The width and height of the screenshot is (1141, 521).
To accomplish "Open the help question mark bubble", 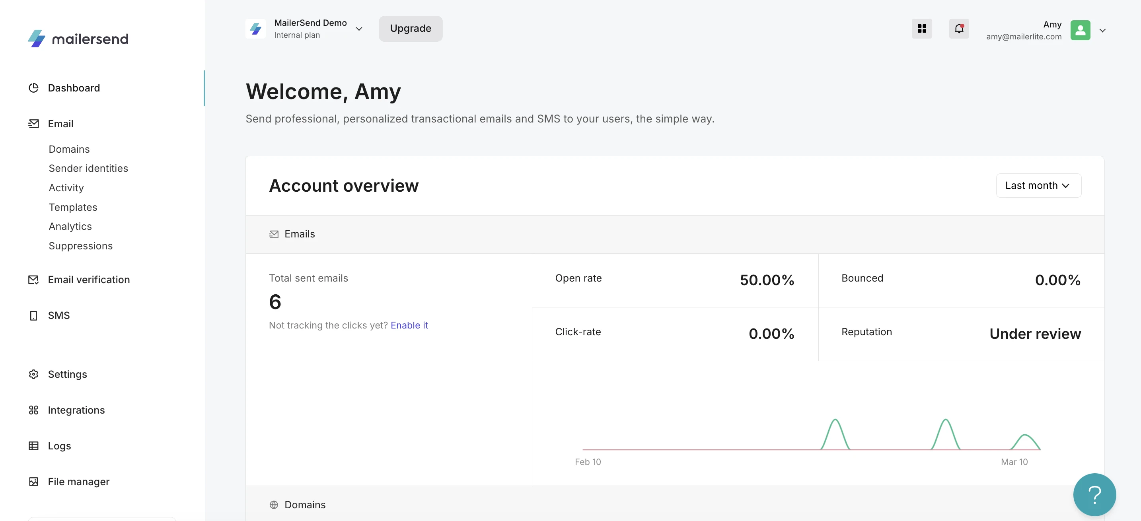I will click(1094, 494).
